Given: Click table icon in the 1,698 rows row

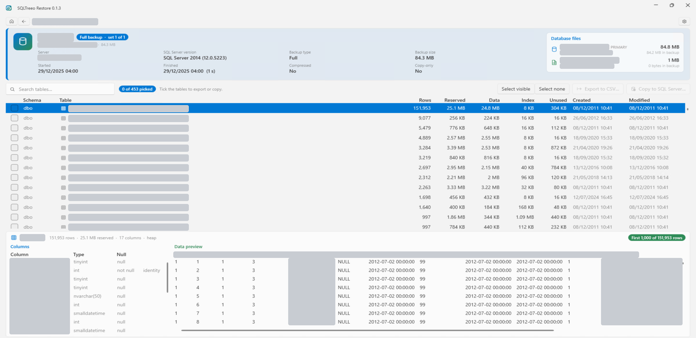Looking at the screenshot, I should pos(63,197).
